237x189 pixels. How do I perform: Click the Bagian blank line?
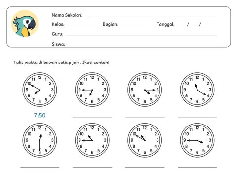tap(134, 26)
